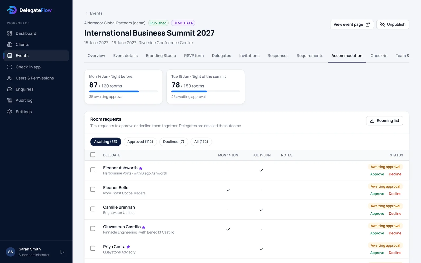Approve Eleanor Ashworth's room request

377,174
